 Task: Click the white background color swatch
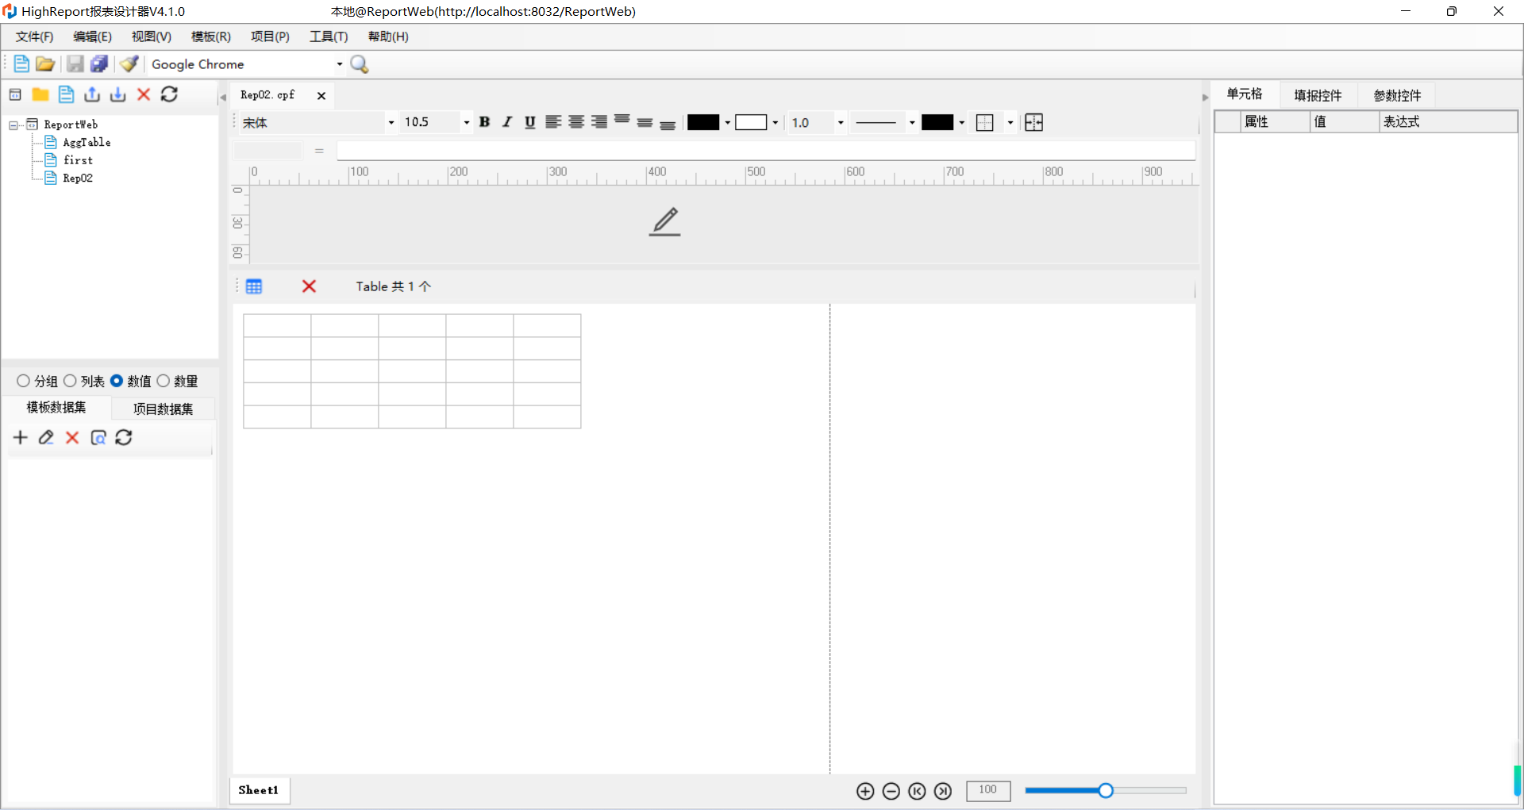751,122
